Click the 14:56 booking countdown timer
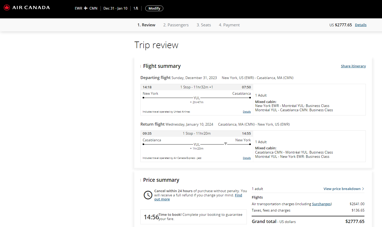The image size is (382, 227). click(x=151, y=217)
